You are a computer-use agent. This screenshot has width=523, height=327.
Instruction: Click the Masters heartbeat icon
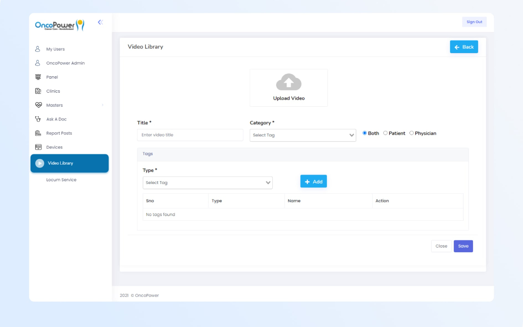click(x=38, y=105)
